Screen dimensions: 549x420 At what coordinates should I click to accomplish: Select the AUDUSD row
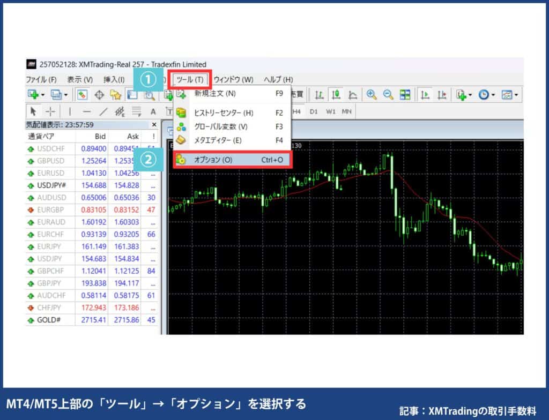tap(92, 198)
